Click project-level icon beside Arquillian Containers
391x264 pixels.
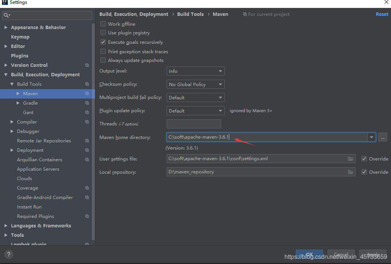click(87, 159)
